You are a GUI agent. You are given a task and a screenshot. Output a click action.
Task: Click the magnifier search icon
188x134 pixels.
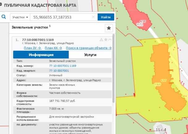[4, 17]
